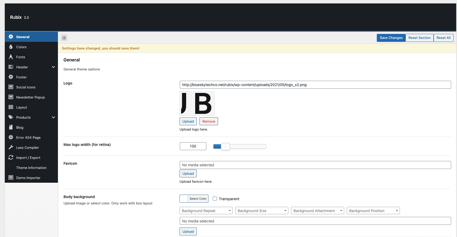Enable the Transparent checkbox
Image resolution: width=457 pixels, height=237 pixels.
215,199
